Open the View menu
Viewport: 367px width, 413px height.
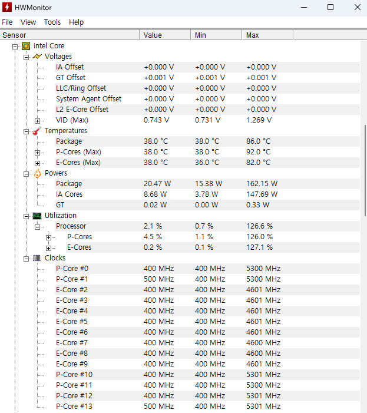pyautogui.click(x=28, y=22)
